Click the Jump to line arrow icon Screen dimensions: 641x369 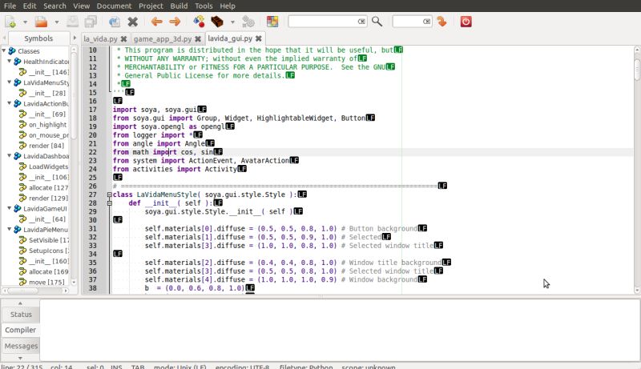tap(441, 22)
